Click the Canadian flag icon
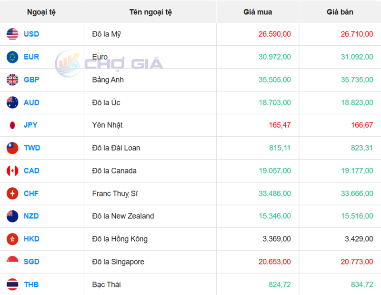Viewport: 381px width, 295px height. (12, 171)
